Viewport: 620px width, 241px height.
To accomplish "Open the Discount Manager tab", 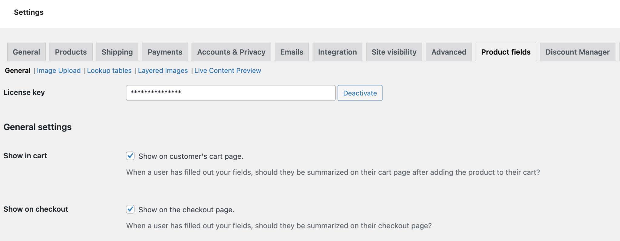I will pos(577,52).
